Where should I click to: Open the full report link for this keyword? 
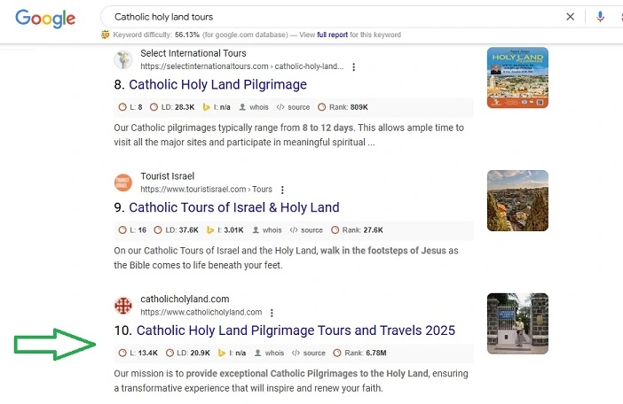pos(332,35)
